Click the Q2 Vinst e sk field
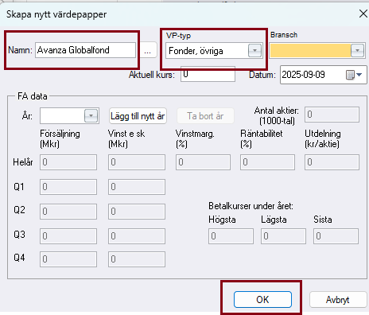 (x=137, y=212)
